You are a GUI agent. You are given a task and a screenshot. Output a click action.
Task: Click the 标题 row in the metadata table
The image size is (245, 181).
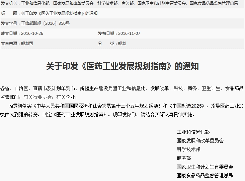[x=59, y=13]
